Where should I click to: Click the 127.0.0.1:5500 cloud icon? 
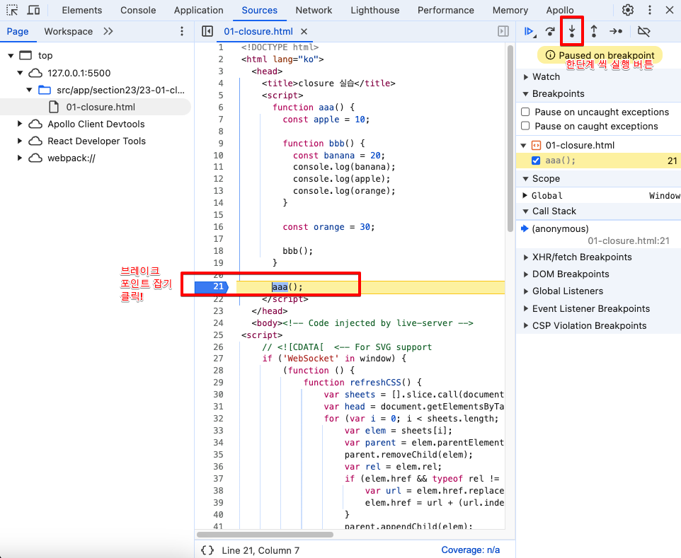(x=35, y=73)
